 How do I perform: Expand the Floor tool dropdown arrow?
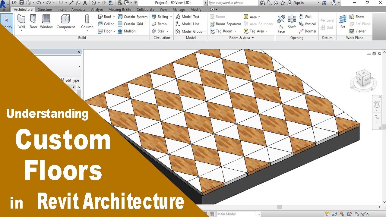click(x=115, y=31)
